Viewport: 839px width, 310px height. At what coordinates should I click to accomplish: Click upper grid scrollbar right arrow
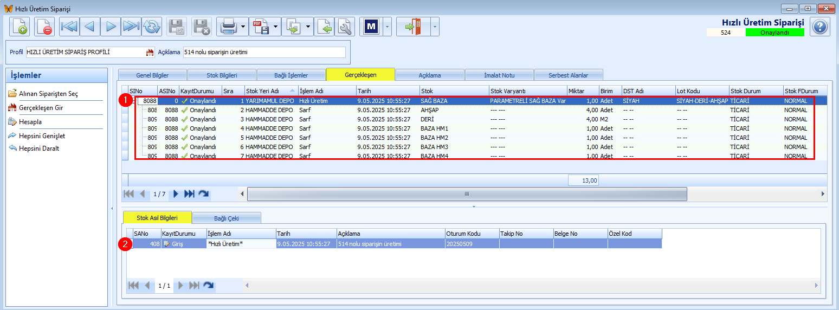tap(823, 193)
